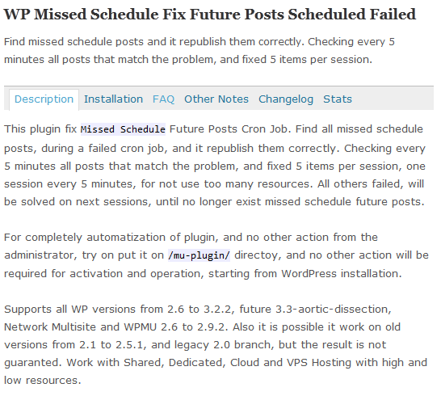Screen dimensions: 441x396
Task: Click the /mu-plugin/ code snippet
Action: (x=199, y=255)
